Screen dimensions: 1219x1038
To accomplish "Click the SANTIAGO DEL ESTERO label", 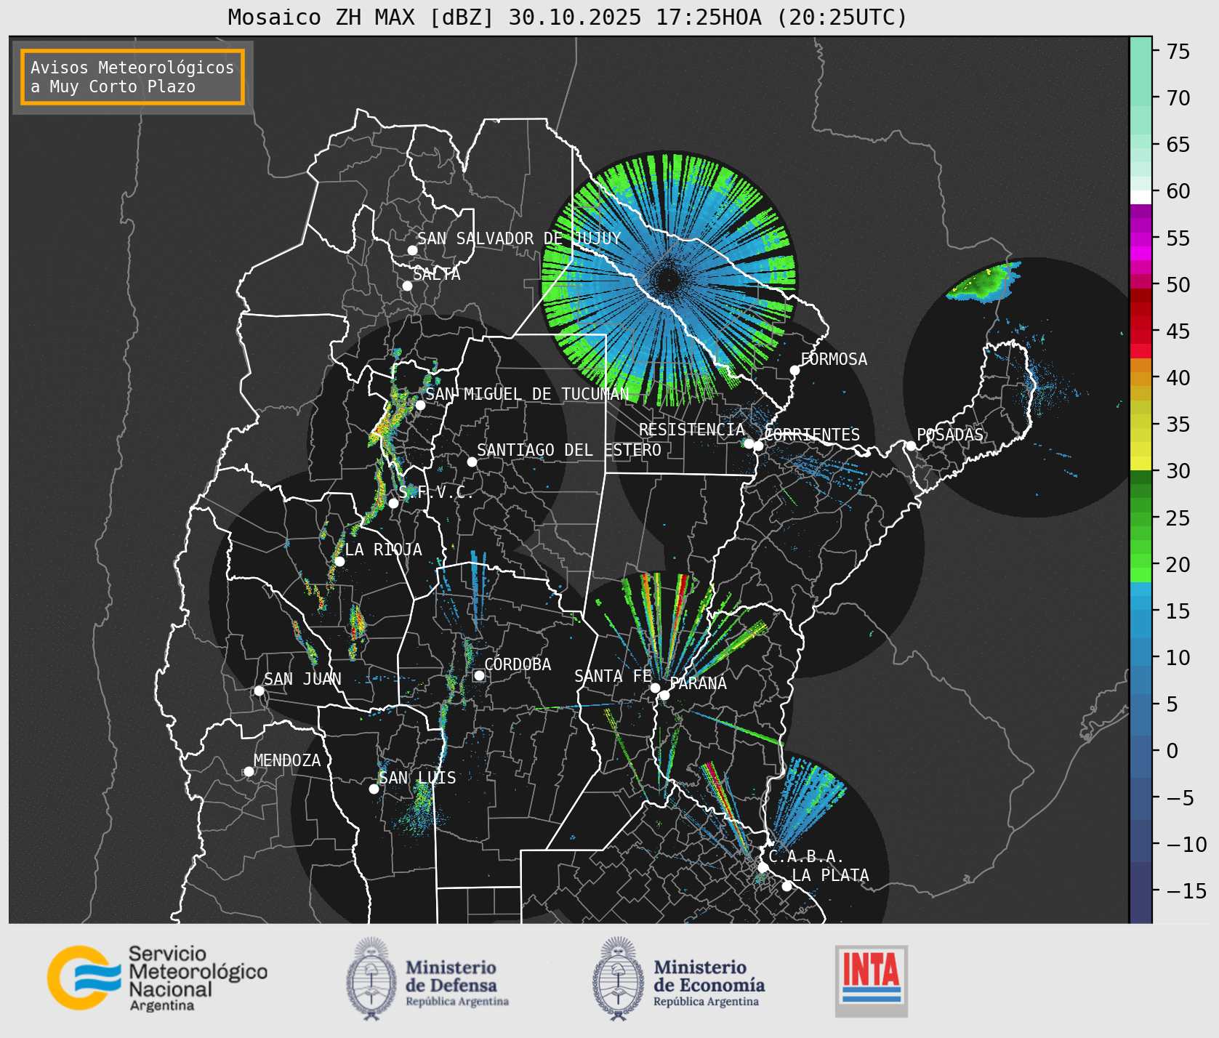I will 569,450.
